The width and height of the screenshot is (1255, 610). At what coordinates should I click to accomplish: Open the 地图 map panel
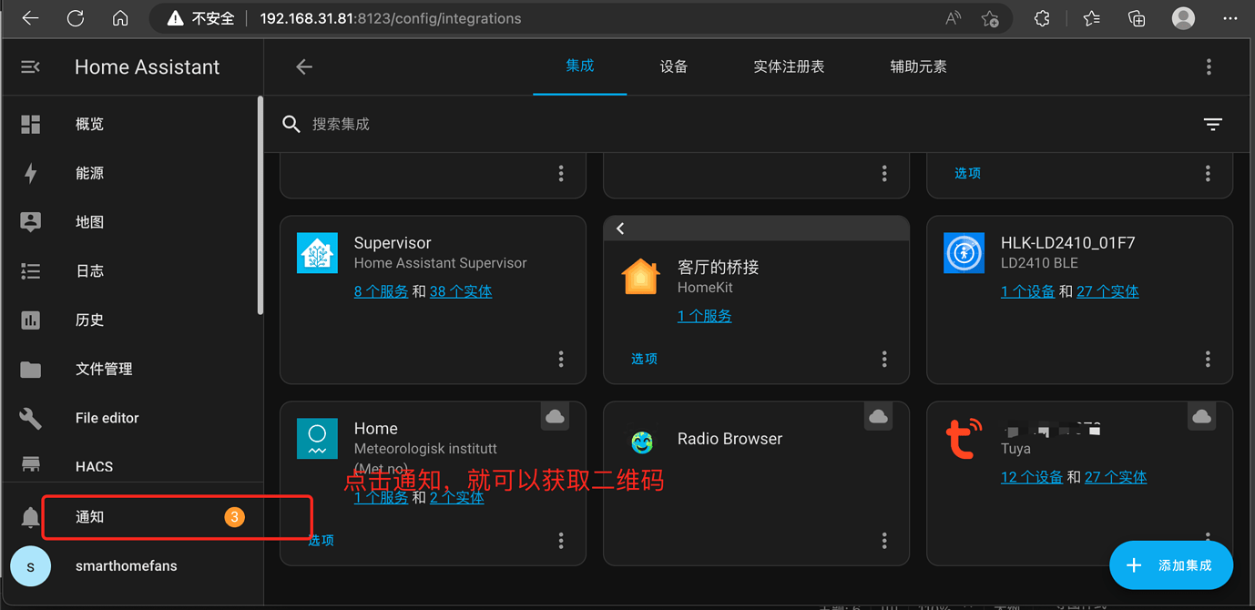coord(89,222)
